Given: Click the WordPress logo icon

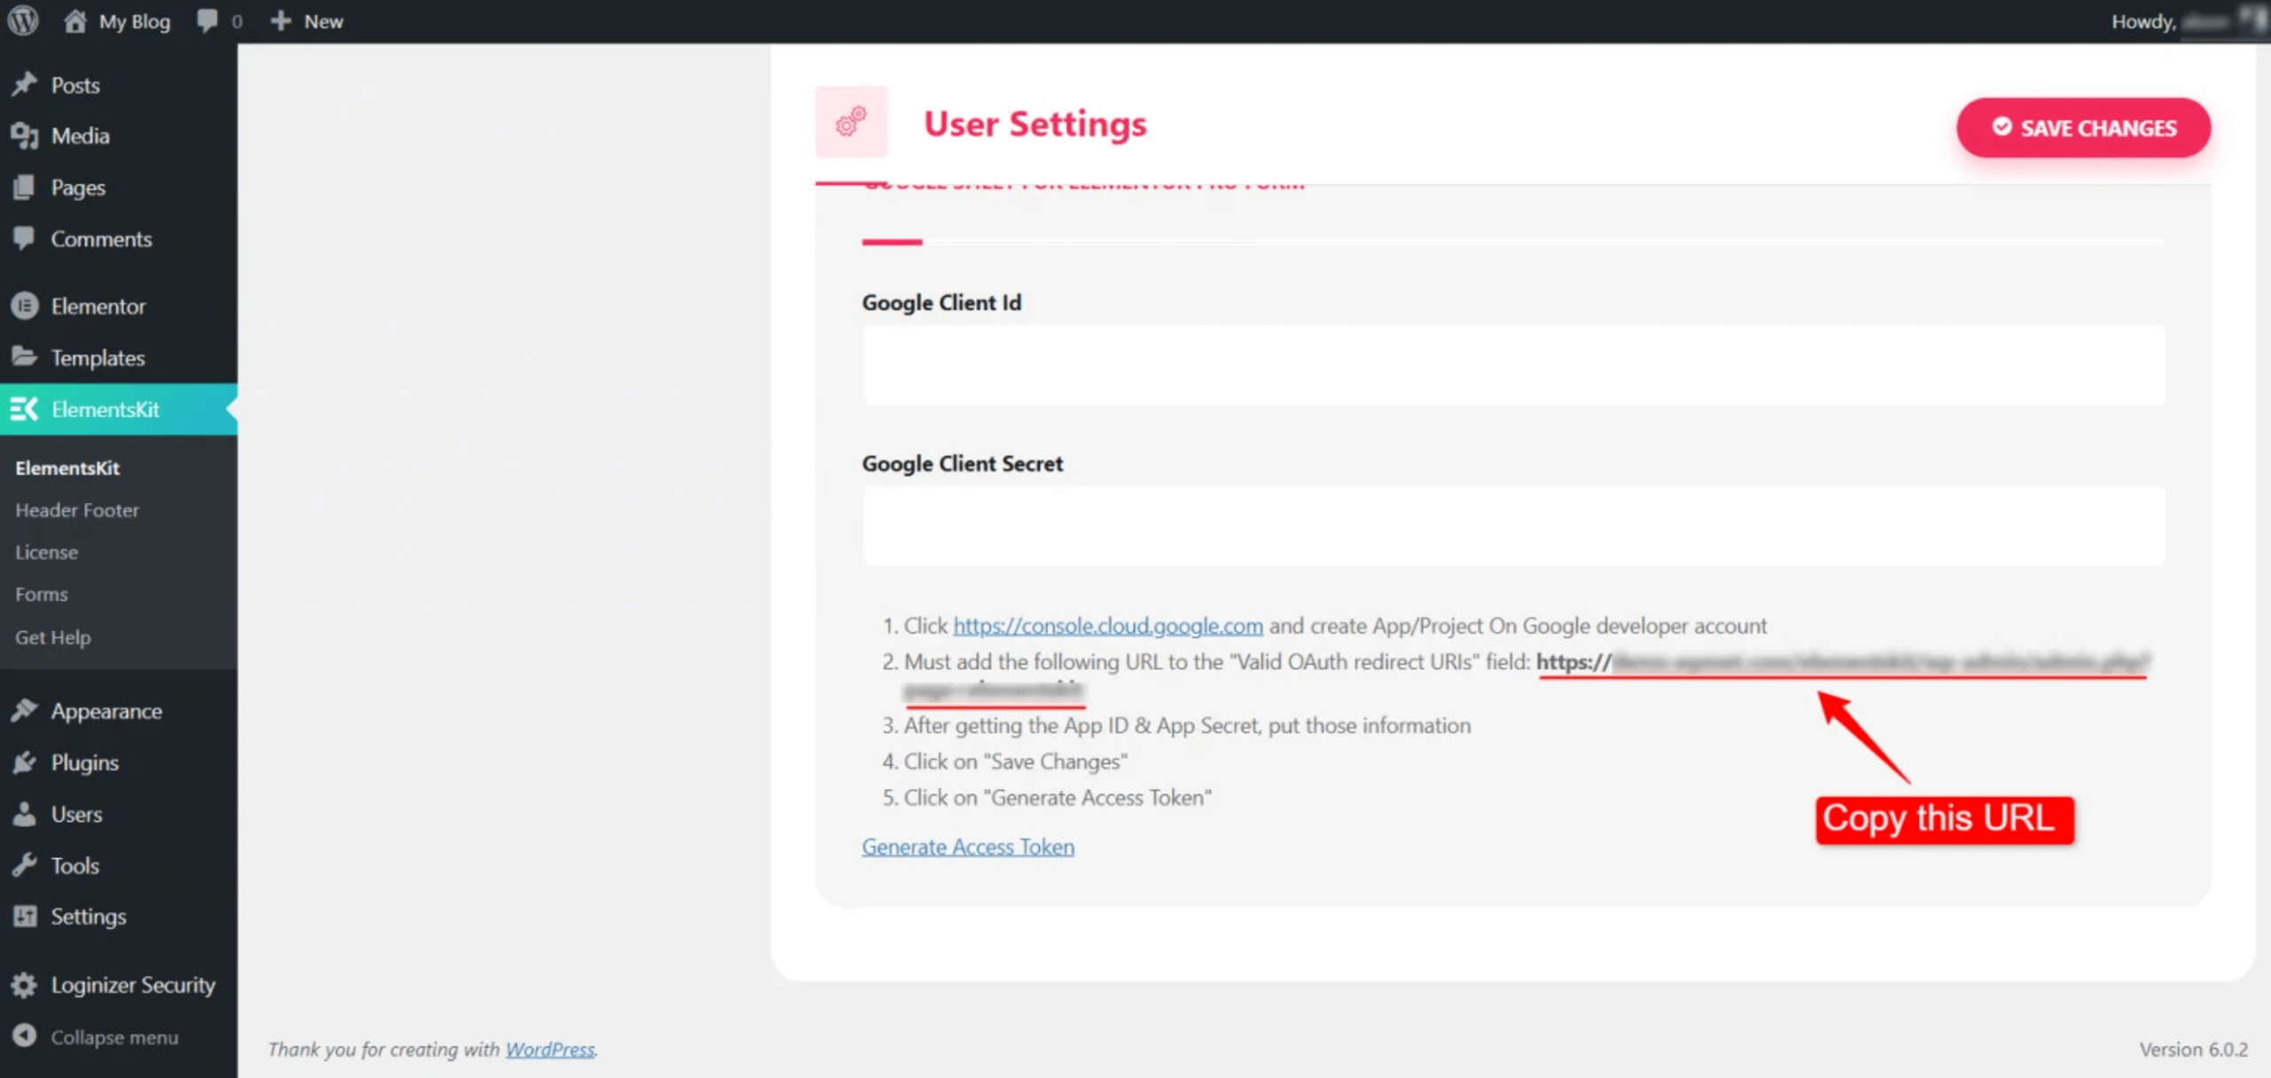Looking at the screenshot, I should click(x=23, y=20).
